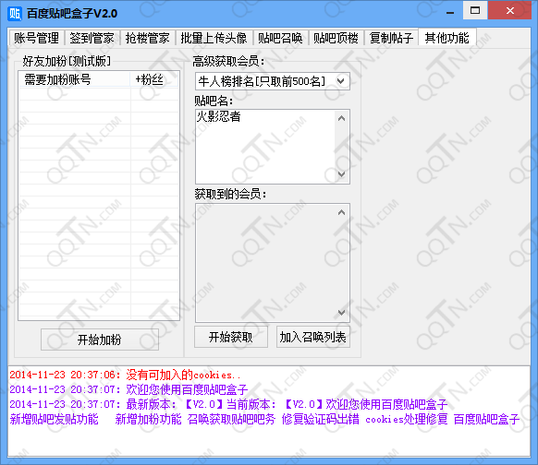This screenshot has width=538, height=465.
Task: Switch to the 贴吧顶楼 tab
Action: click(336, 38)
